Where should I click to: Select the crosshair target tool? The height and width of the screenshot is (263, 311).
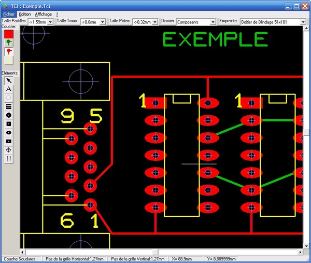coord(9,150)
